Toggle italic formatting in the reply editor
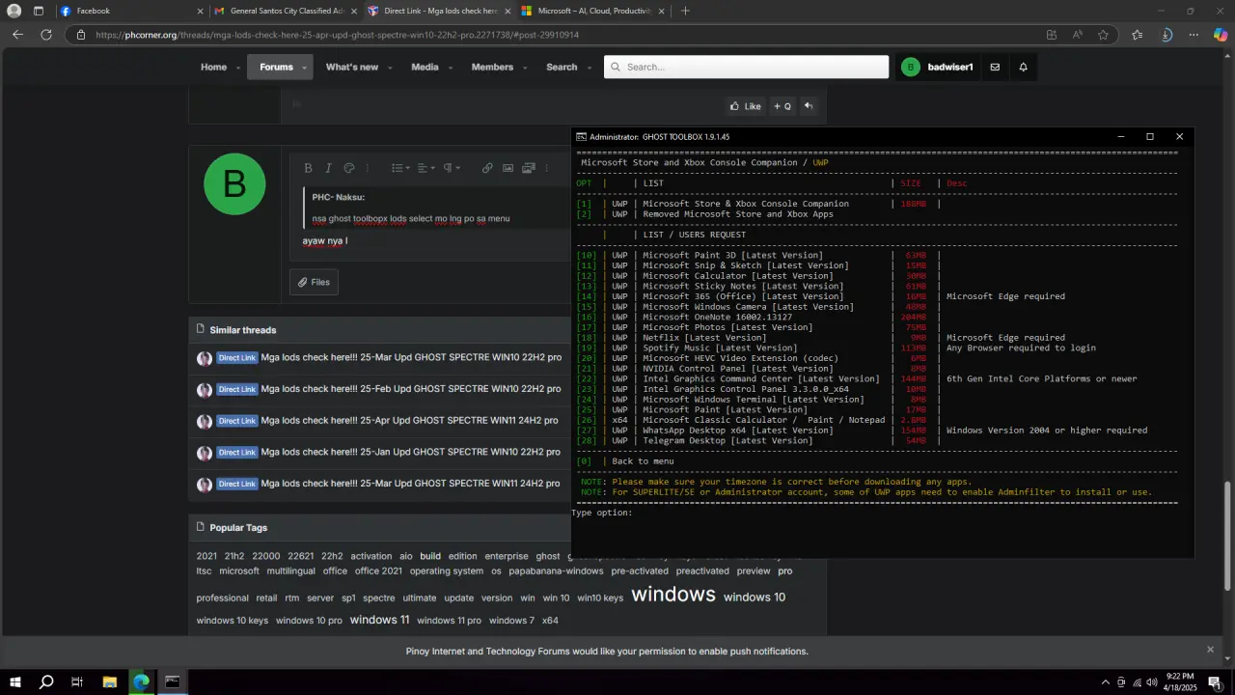The height and width of the screenshot is (695, 1235). point(328,168)
